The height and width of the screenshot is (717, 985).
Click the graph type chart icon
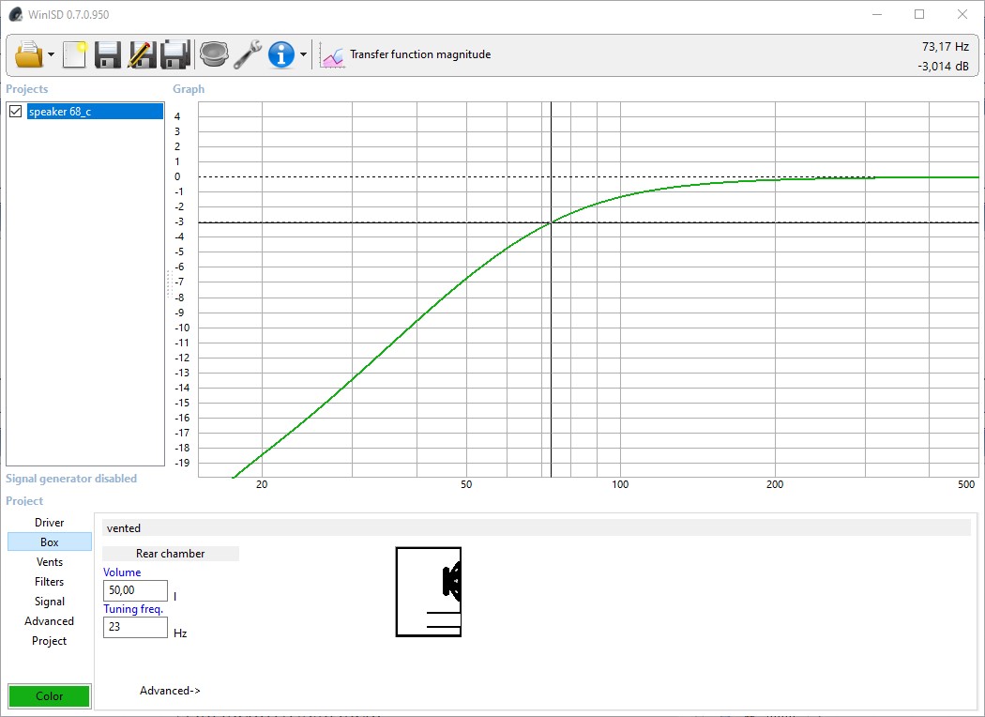point(332,55)
